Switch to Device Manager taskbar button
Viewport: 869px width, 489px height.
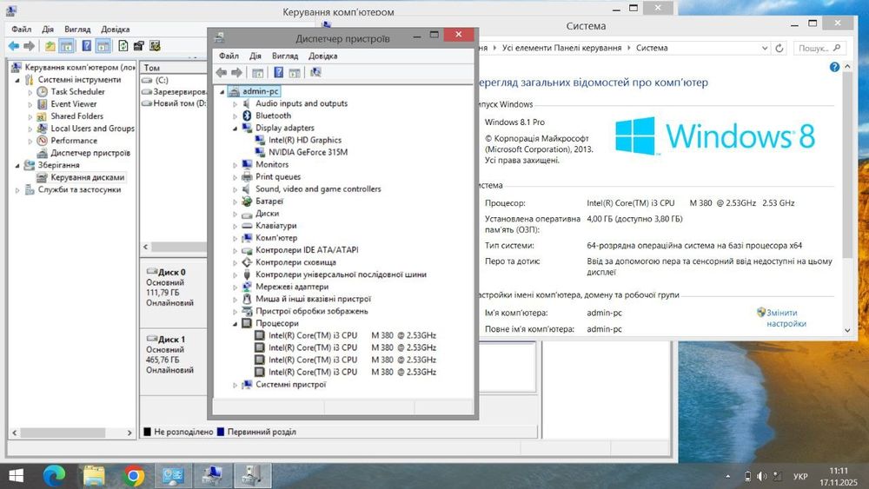click(x=253, y=476)
